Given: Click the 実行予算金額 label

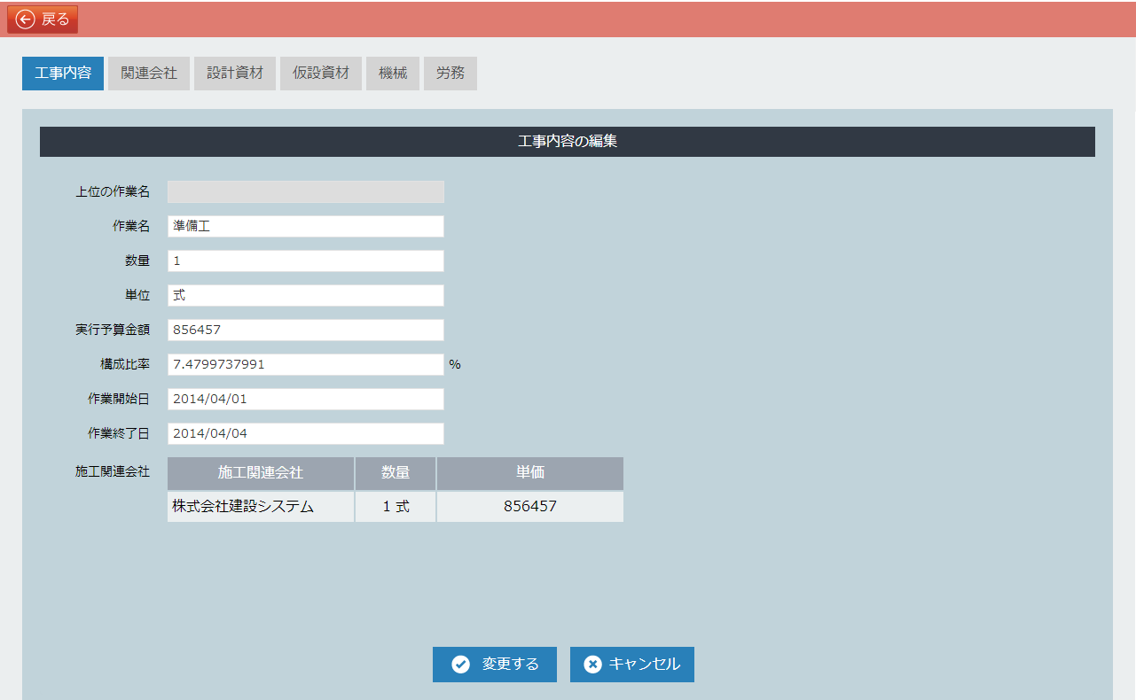Looking at the screenshot, I should point(113,331).
